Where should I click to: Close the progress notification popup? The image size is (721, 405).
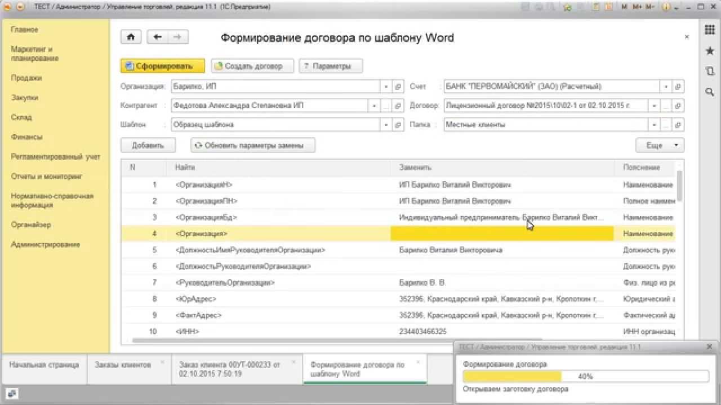(709, 347)
